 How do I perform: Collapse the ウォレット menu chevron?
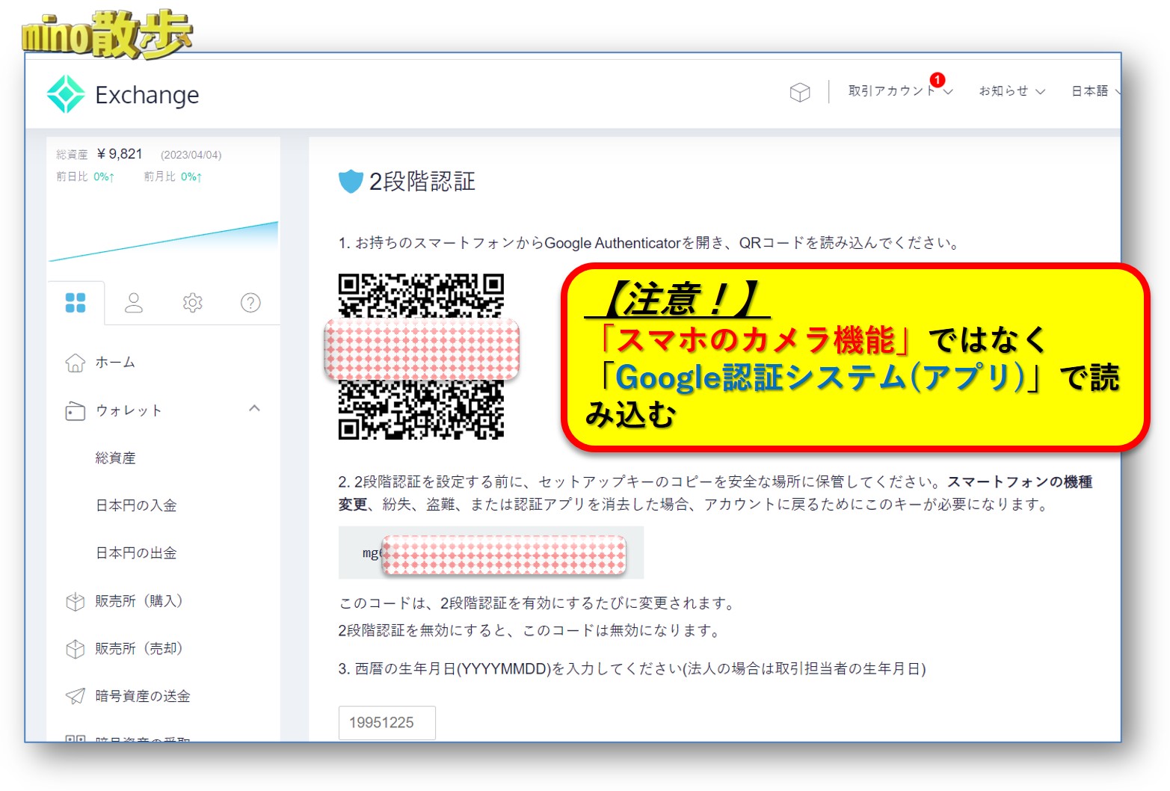(254, 408)
